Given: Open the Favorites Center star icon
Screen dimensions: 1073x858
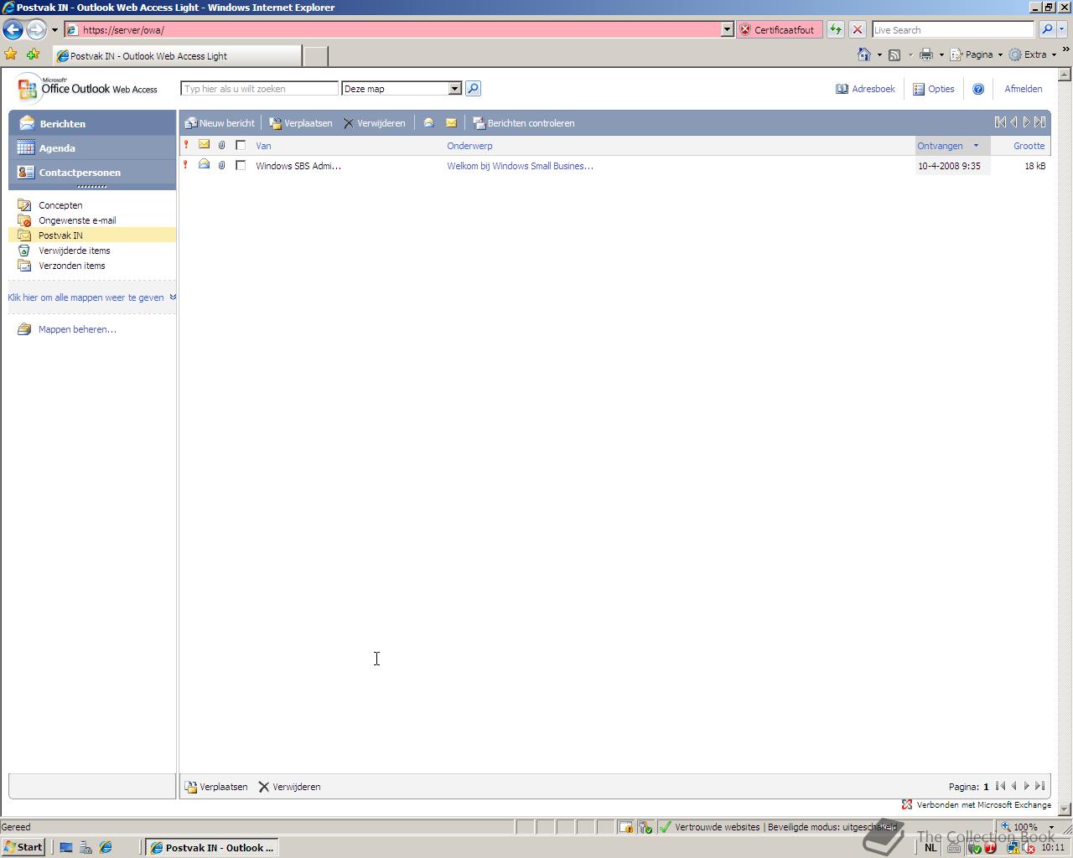Looking at the screenshot, I should [11, 54].
